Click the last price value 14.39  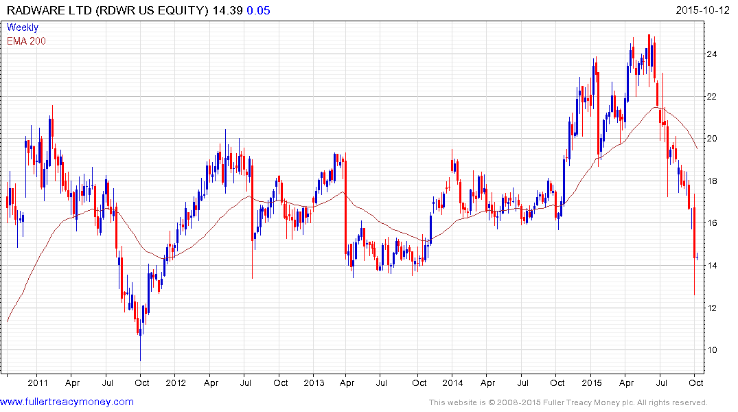[x=227, y=10]
